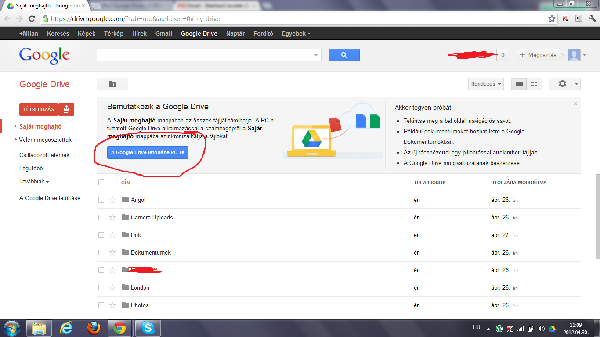Open Gmail from the top bar
The image size is (600, 337).
coord(164,33)
